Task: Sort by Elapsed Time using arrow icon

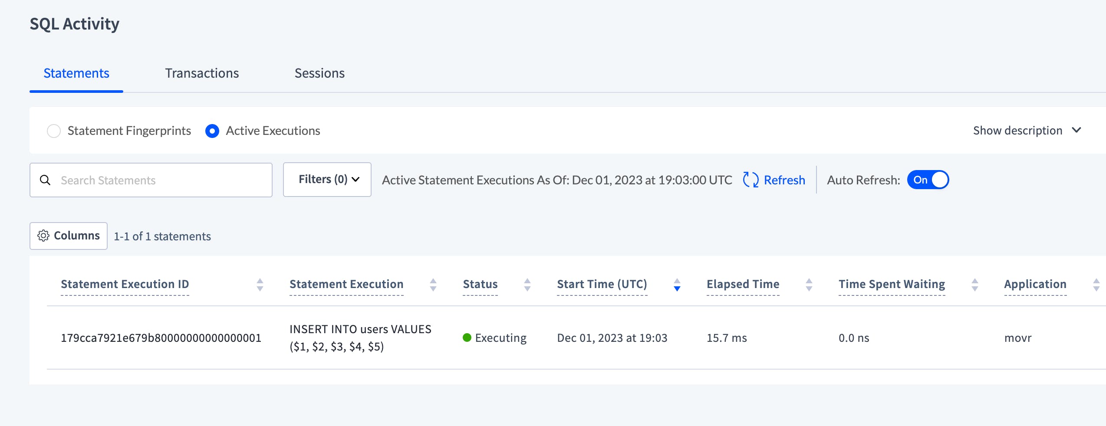Action: click(x=809, y=285)
